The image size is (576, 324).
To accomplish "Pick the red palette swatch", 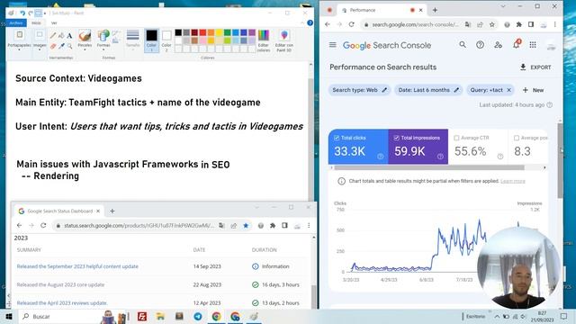I will pyautogui.click(x=202, y=32).
